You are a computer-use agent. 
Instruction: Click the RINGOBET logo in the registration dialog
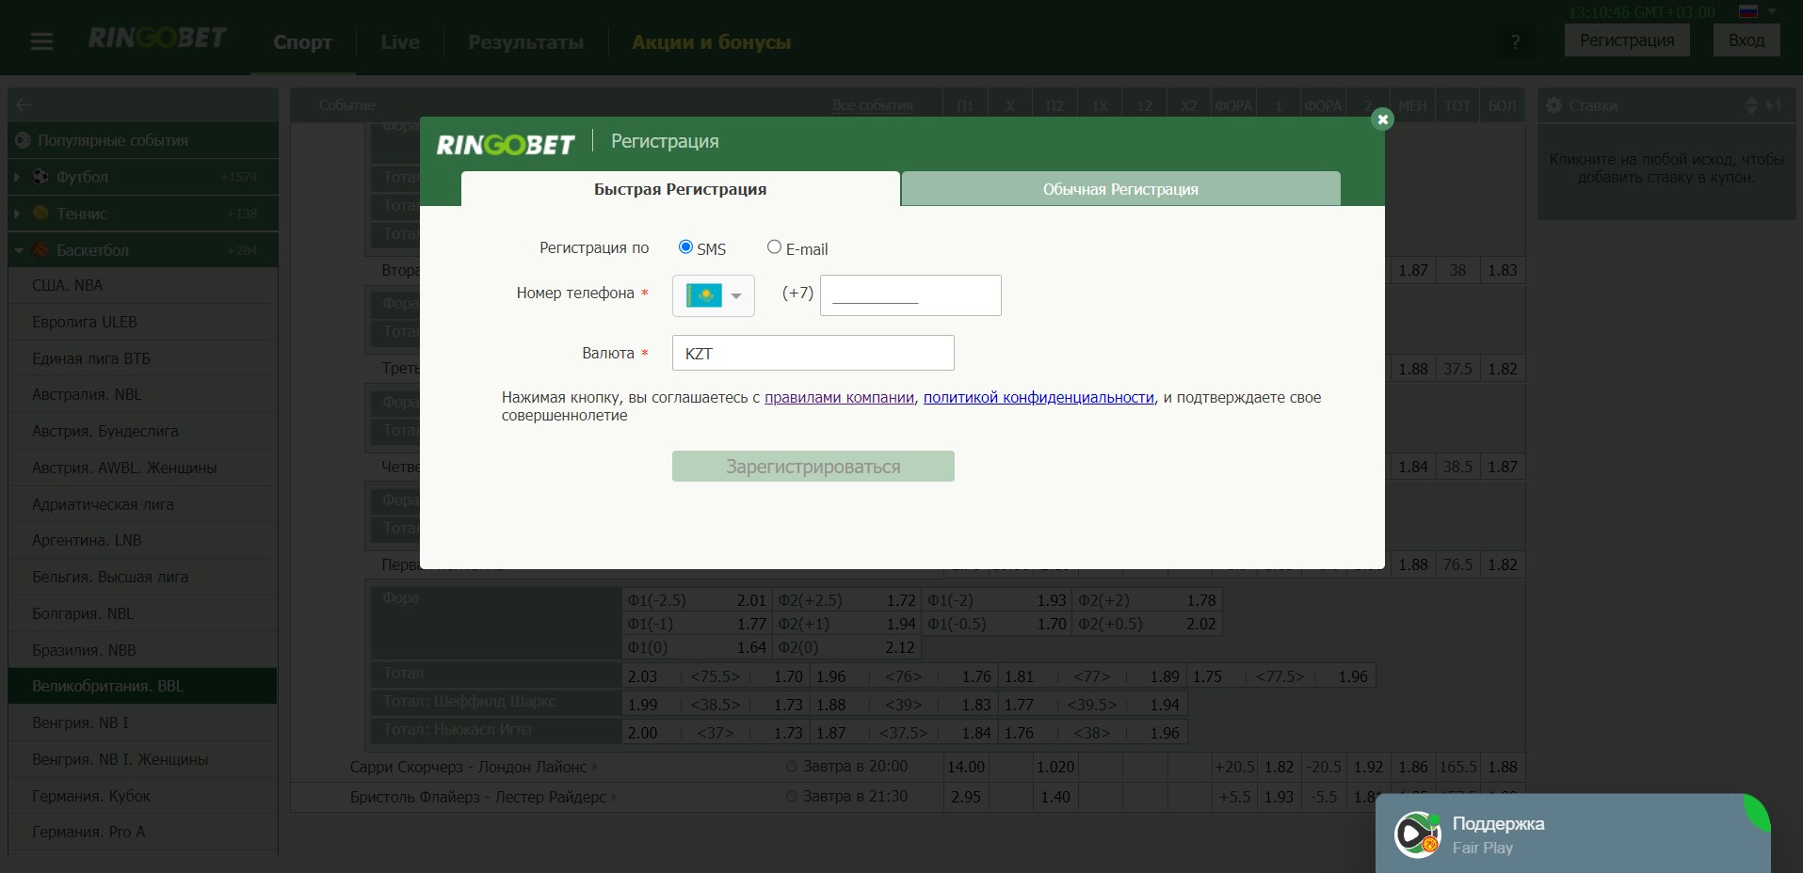(x=506, y=144)
